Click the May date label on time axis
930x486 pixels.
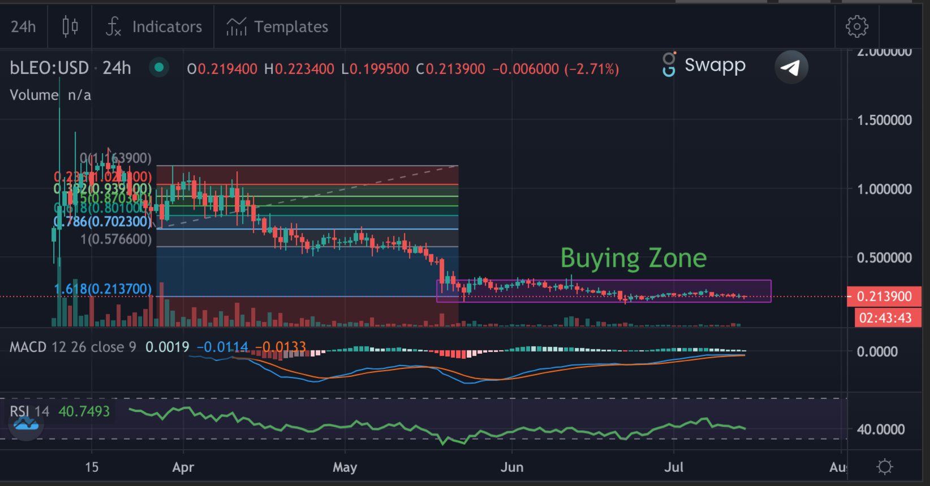pyautogui.click(x=345, y=467)
